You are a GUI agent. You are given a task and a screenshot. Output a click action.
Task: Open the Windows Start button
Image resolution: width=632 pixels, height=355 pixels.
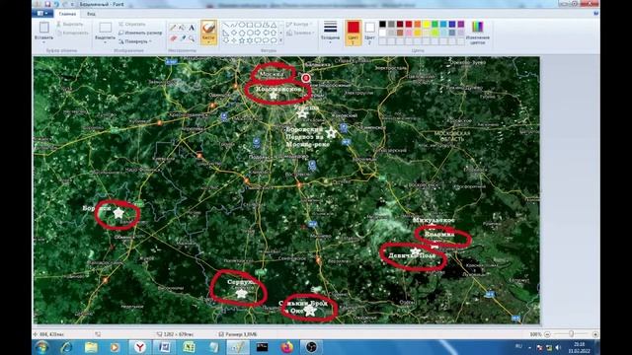click(41, 347)
